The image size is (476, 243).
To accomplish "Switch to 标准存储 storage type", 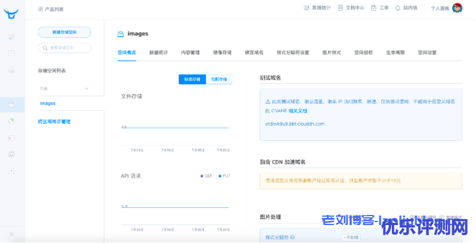I will 192,79.
